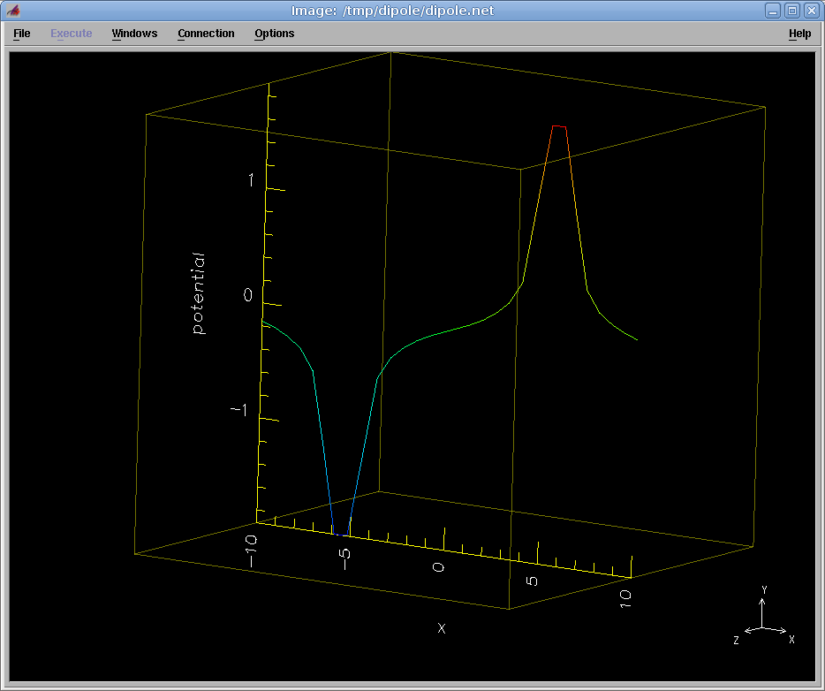Screen dimensions: 825x691
Task: Open the Windows menu
Action: pos(134,34)
